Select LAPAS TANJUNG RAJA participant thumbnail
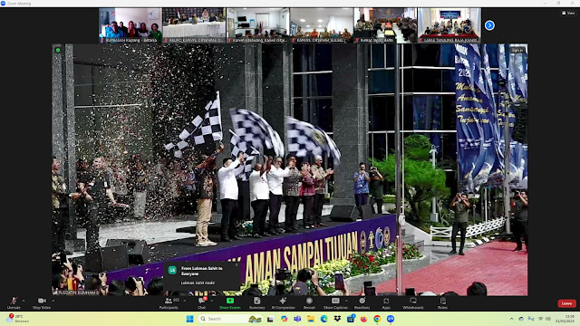Screen dimensions: 580x326 pos(449,25)
